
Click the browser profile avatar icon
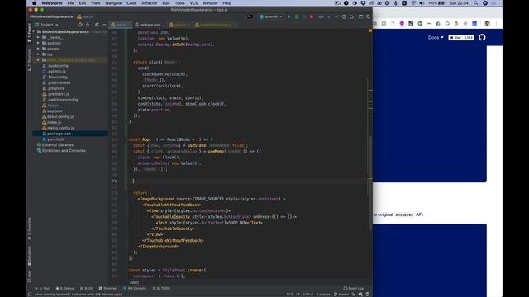[487, 24]
